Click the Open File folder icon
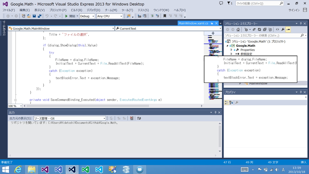Image resolution: width=309 pixels, height=174 pixels. (29, 16)
